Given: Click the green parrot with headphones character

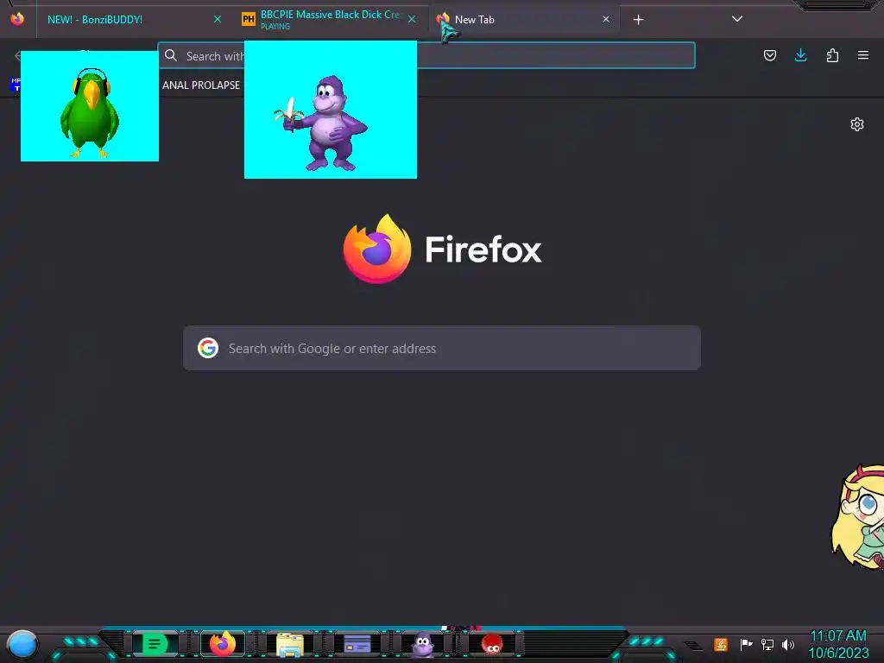Looking at the screenshot, I should click(x=90, y=113).
